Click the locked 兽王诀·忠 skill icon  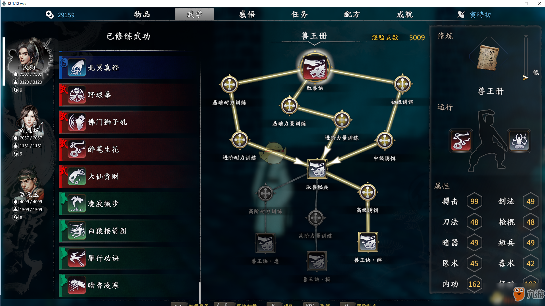pos(265,243)
